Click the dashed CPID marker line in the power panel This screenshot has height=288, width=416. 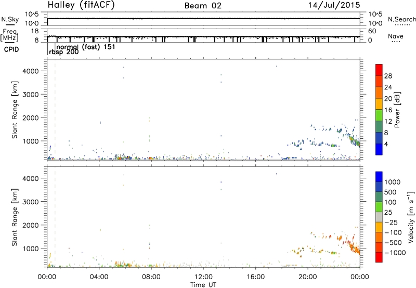point(55,110)
